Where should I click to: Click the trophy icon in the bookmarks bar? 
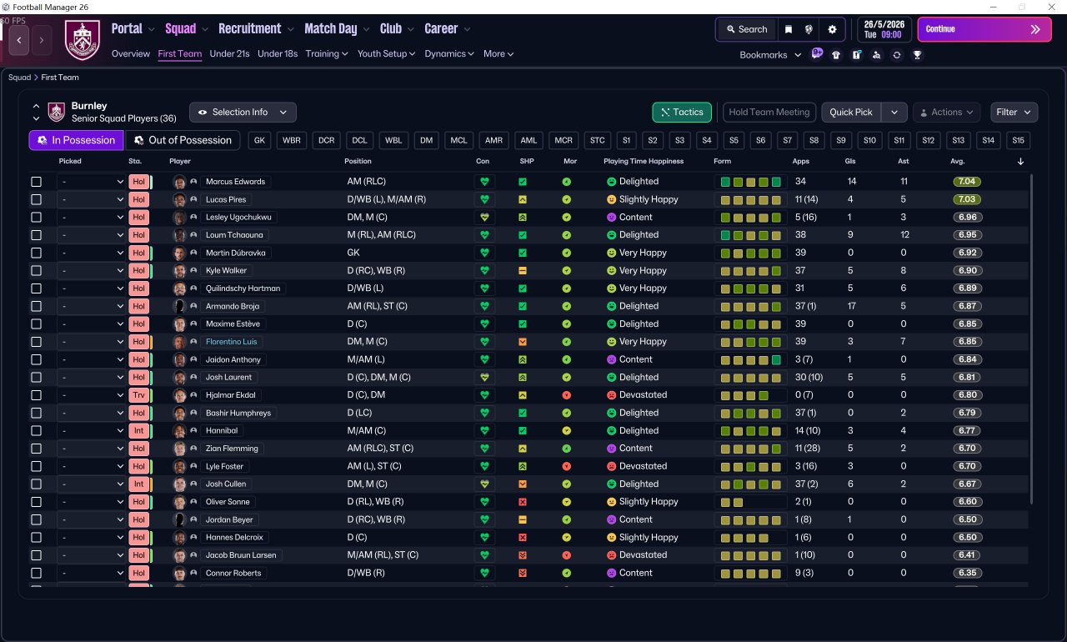coord(917,55)
